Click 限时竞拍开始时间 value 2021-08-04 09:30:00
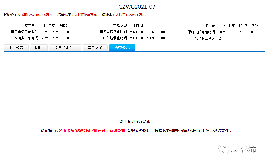Viewport: 265px width, 161px height. (236, 32)
